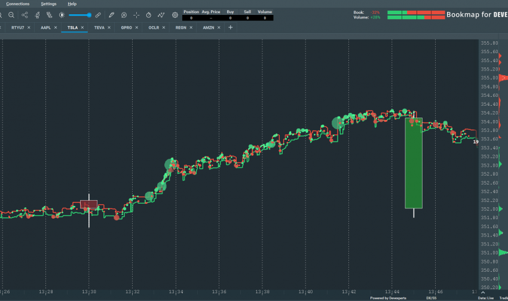This screenshot has height=301, width=508.
Task: Close the REGN tab
Action: tap(191, 27)
